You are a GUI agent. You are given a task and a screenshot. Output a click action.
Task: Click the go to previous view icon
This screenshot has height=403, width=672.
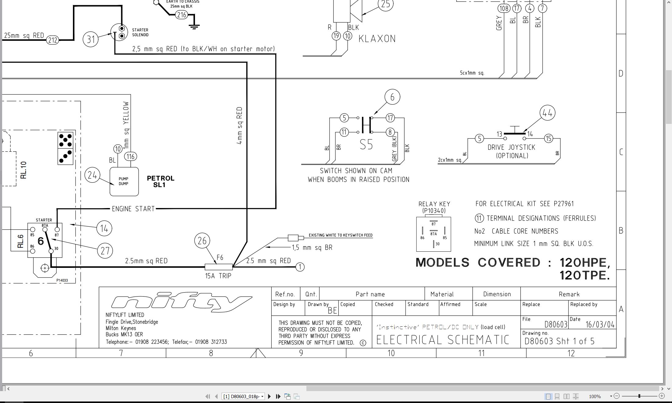pos(287,396)
